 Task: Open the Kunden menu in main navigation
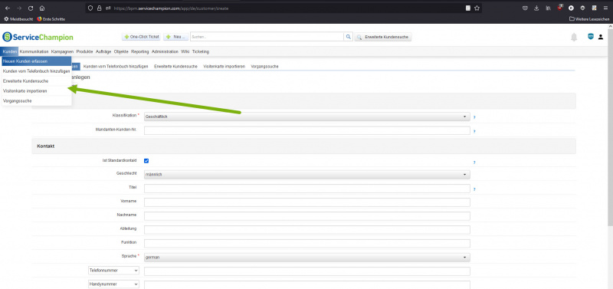point(9,51)
